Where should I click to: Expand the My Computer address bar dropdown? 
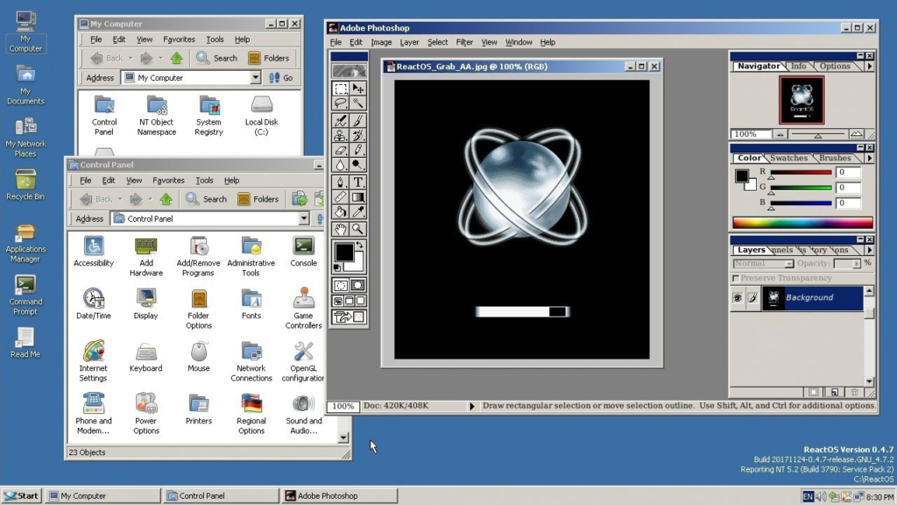(256, 78)
